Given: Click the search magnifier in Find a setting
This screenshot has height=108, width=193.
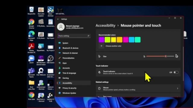Looking at the screenshot, I should click(x=88, y=36).
